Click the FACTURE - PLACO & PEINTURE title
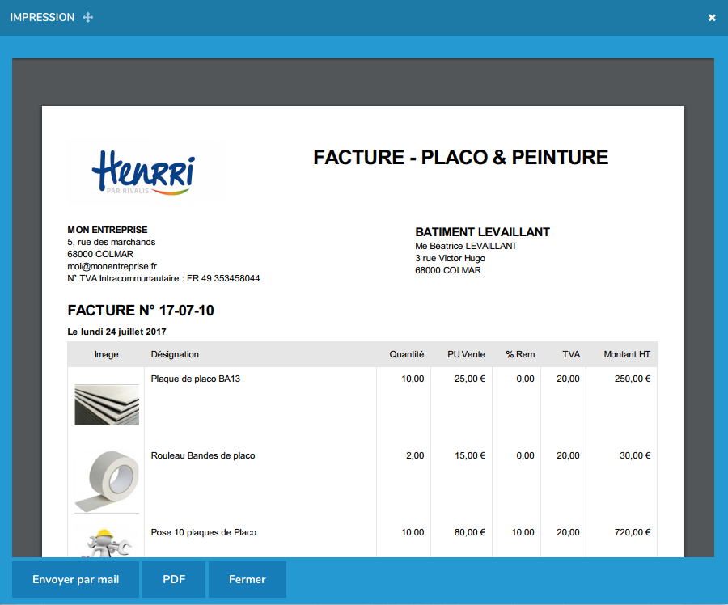The image size is (728, 605). (x=460, y=158)
